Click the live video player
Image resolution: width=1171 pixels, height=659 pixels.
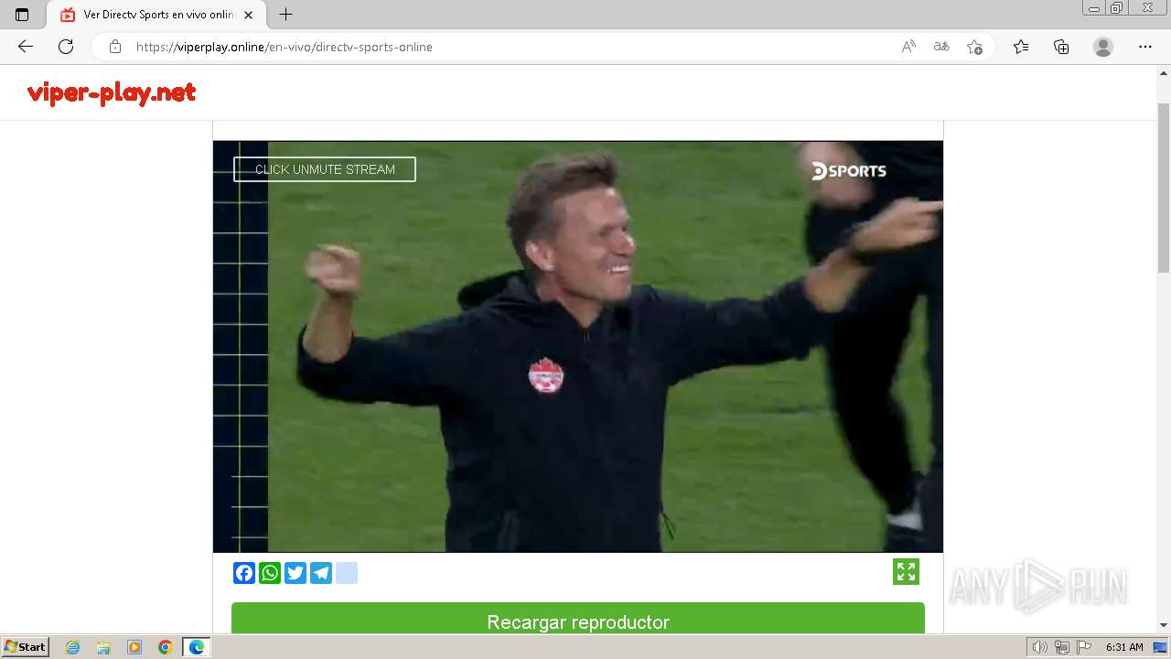click(578, 346)
